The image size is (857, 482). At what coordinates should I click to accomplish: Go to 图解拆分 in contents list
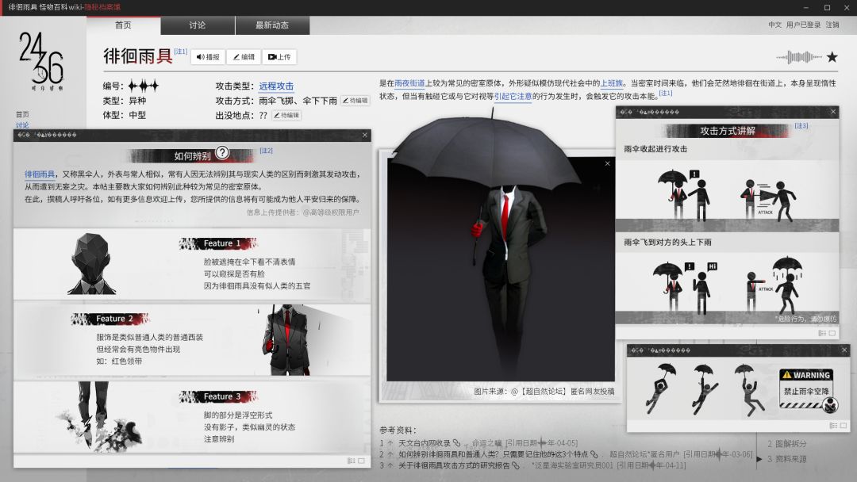pos(786,444)
